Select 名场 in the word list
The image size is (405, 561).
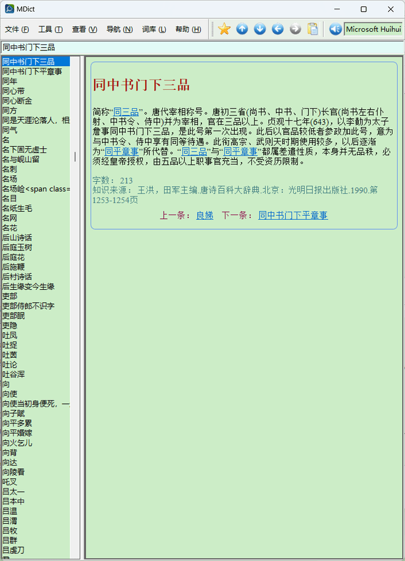(36, 179)
